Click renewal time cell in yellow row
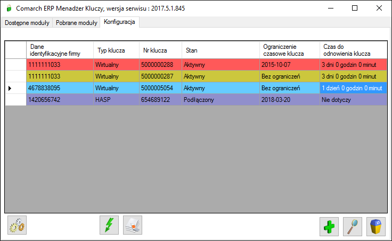 (x=353, y=76)
